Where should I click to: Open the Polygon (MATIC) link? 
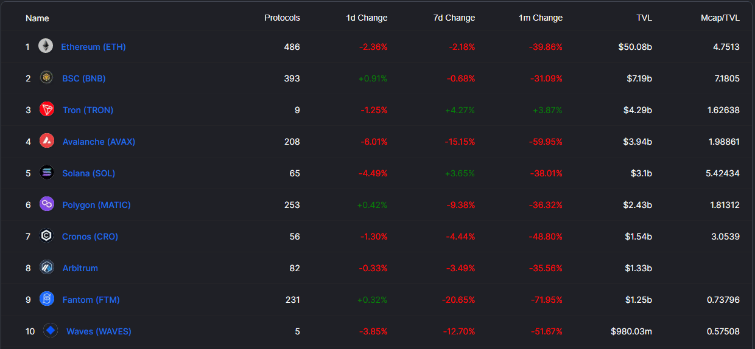click(96, 205)
